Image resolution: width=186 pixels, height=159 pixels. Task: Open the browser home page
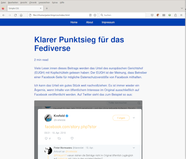click(x=21, y=15)
